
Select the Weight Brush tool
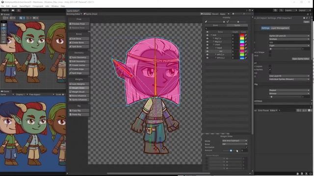pos(79,92)
